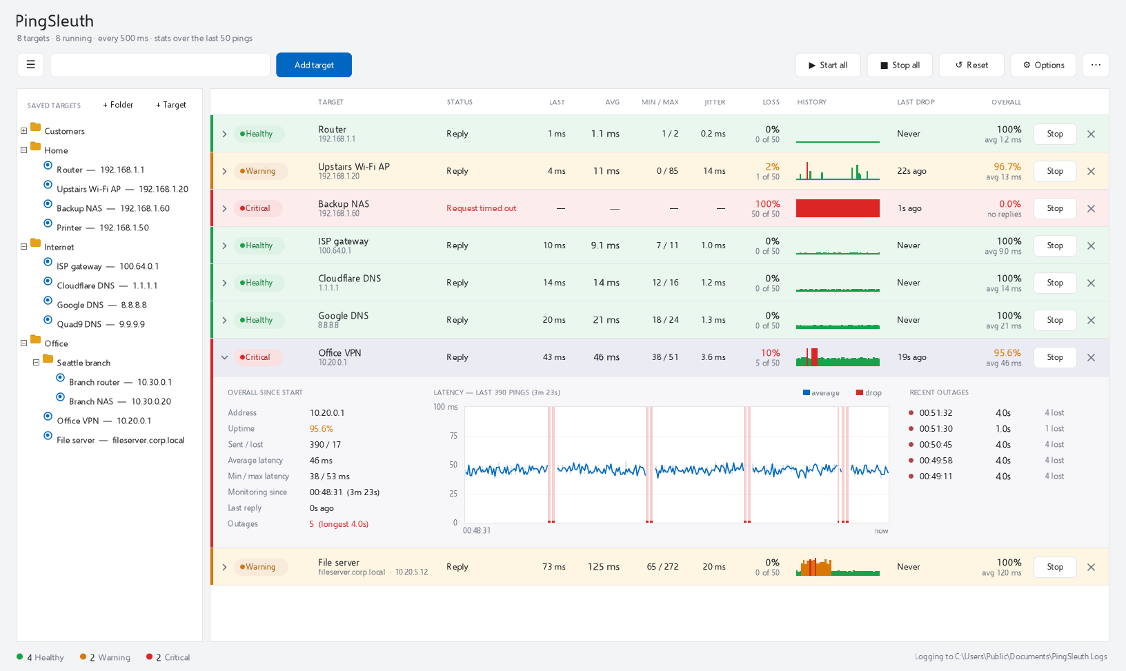This screenshot has height=671, width=1126.
Task: Expand the Customers folder in saved targets
Action: pos(23,131)
